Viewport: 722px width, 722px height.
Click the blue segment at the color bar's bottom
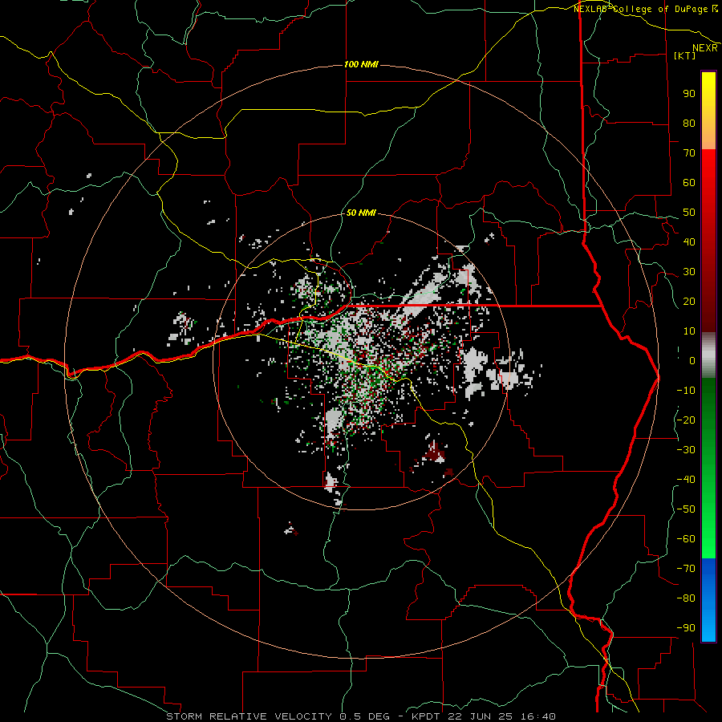coord(708,600)
